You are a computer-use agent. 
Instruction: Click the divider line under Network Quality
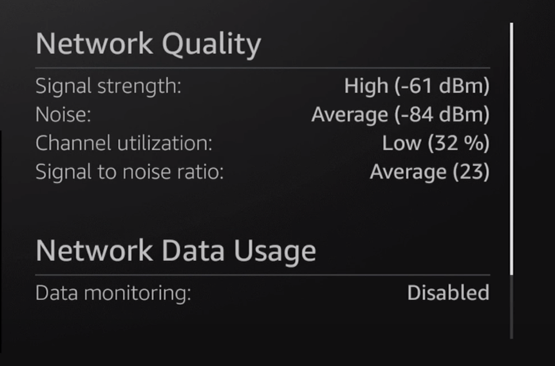[262, 67]
